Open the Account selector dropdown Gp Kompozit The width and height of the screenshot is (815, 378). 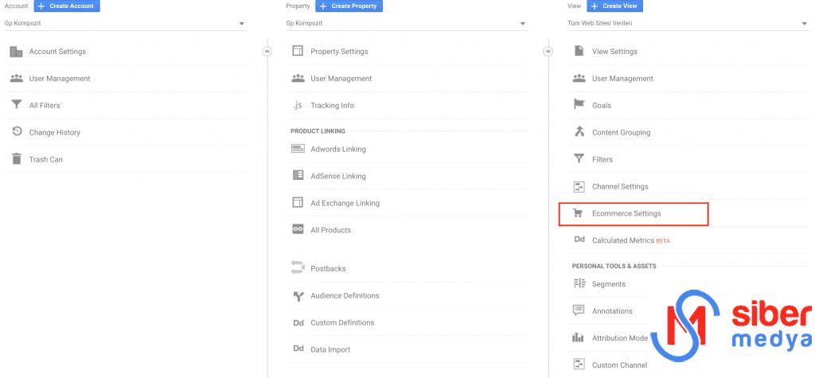[x=125, y=23]
